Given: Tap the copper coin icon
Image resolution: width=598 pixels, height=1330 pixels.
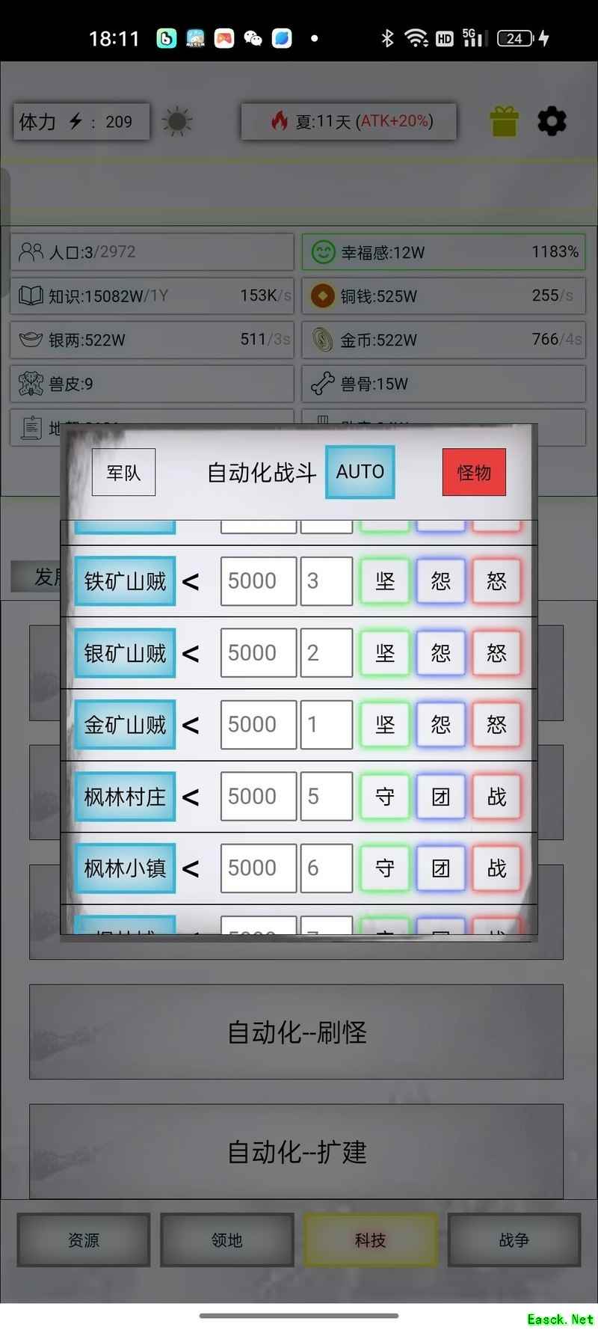Looking at the screenshot, I should [x=323, y=296].
